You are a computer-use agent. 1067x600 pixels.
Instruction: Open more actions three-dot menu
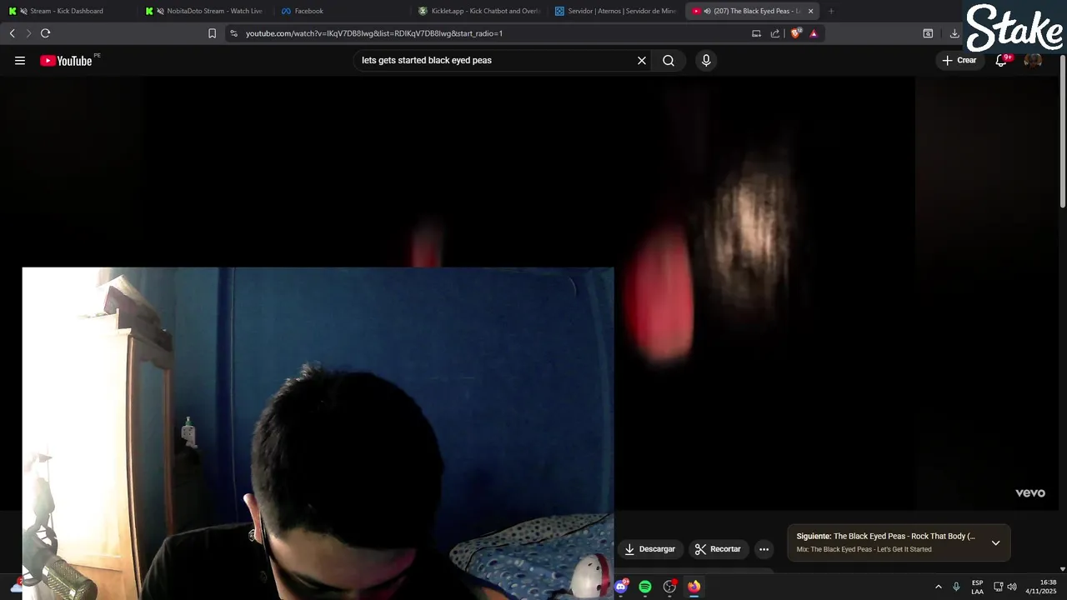pyautogui.click(x=764, y=549)
